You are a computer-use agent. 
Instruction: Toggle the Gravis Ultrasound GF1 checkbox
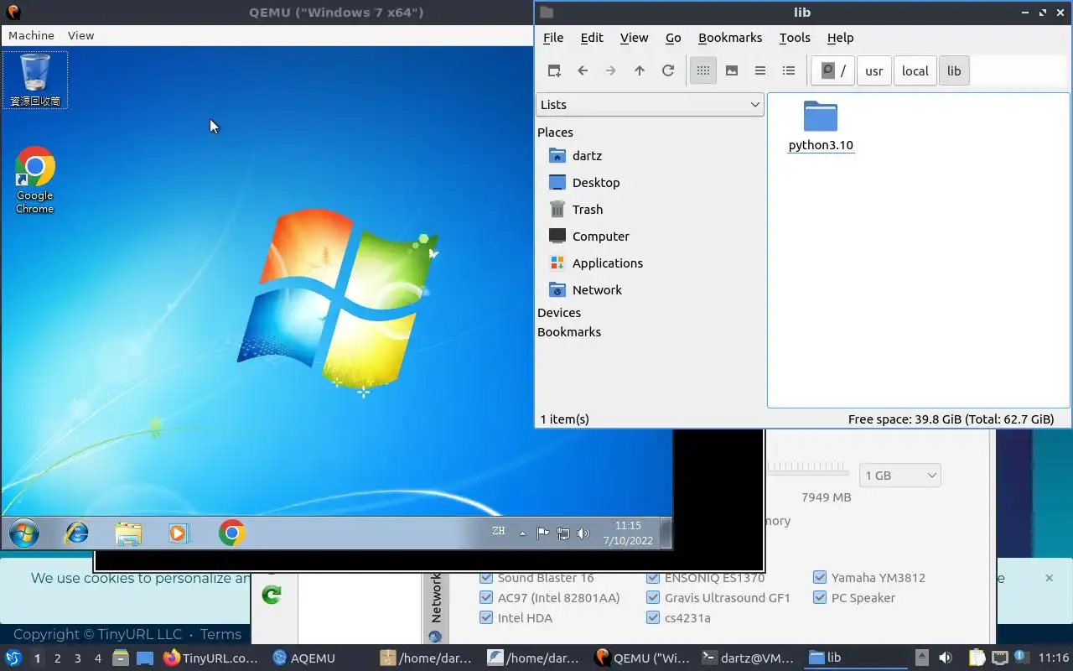pyautogui.click(x=653, y=598)
